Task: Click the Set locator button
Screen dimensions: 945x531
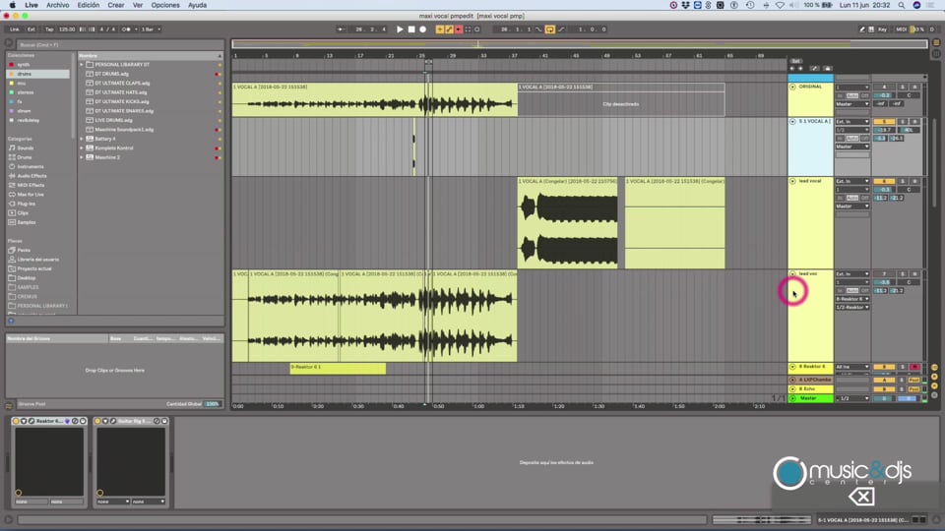Action: [795, 61]
